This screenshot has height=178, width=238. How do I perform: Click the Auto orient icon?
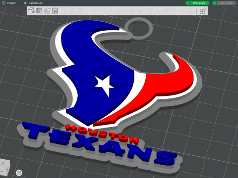(47, 11)
